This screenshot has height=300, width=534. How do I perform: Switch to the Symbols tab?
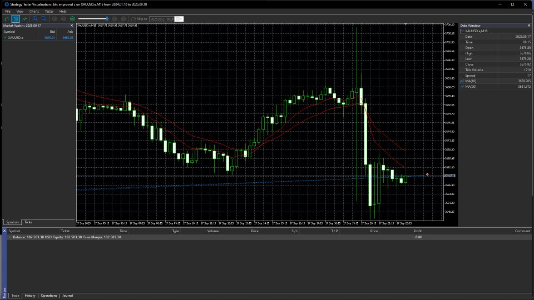pyautogui.click(x=13, y=222)
